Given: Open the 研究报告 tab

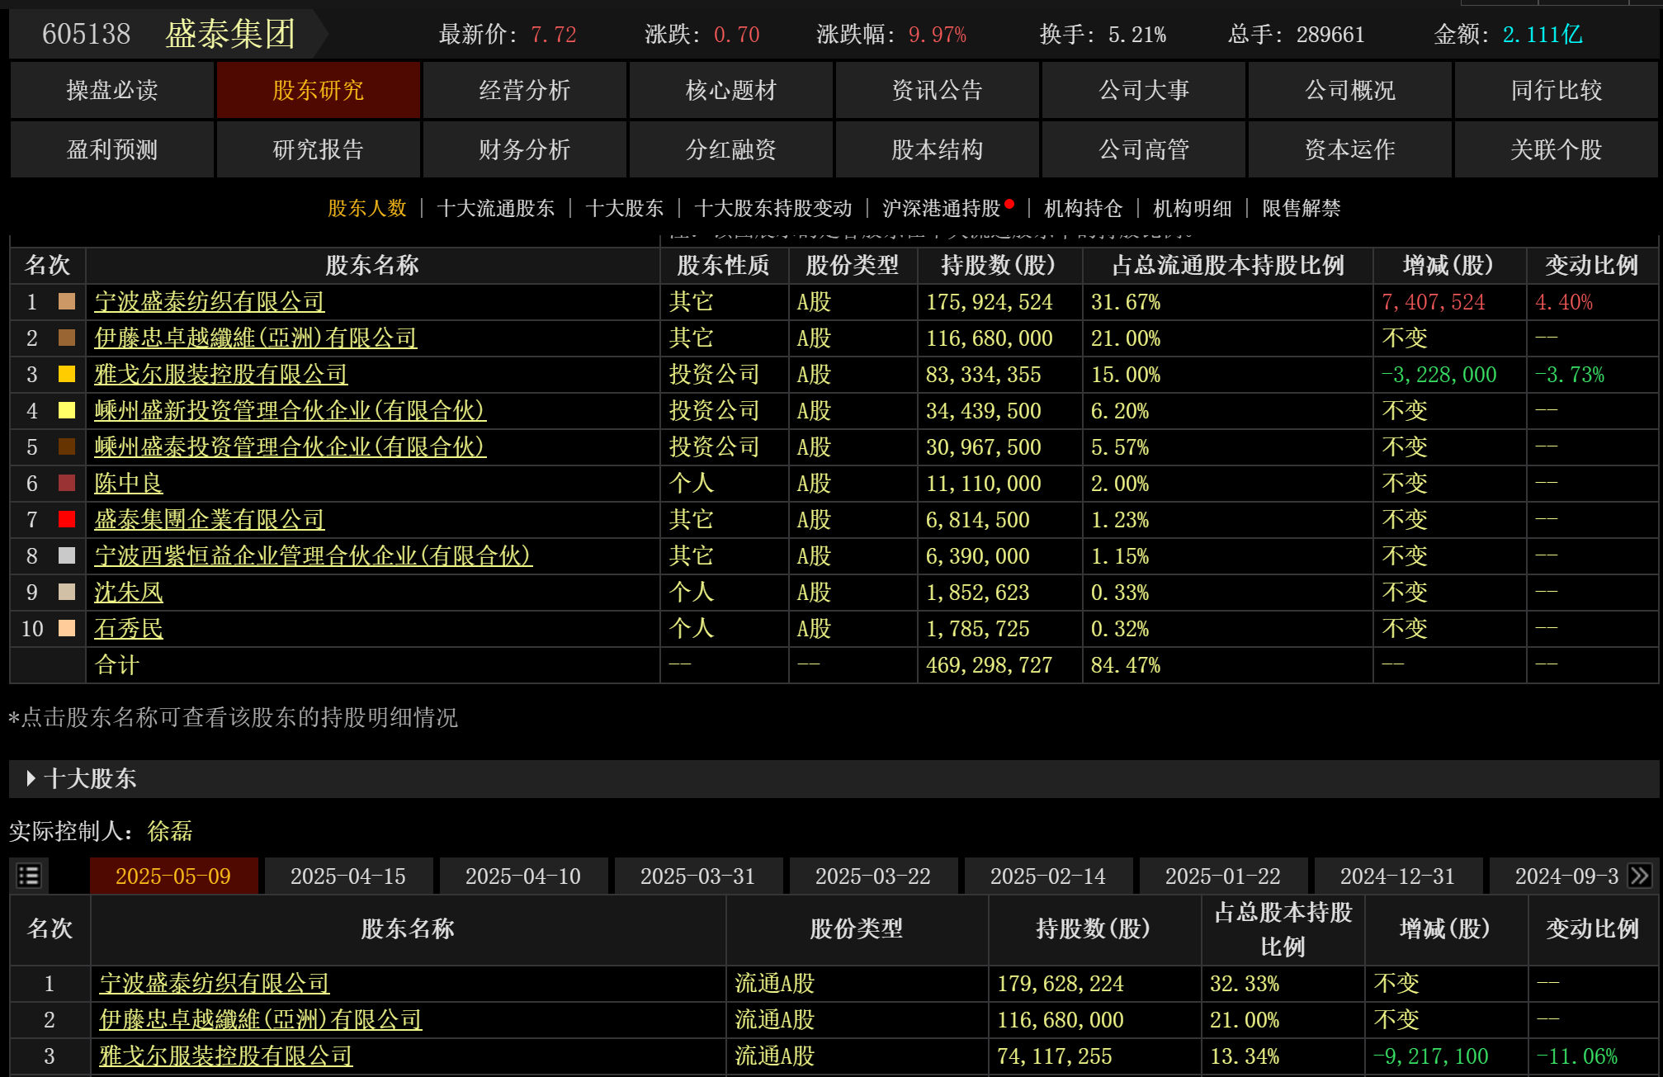Looking at the screenshot, I should point(319,149).
